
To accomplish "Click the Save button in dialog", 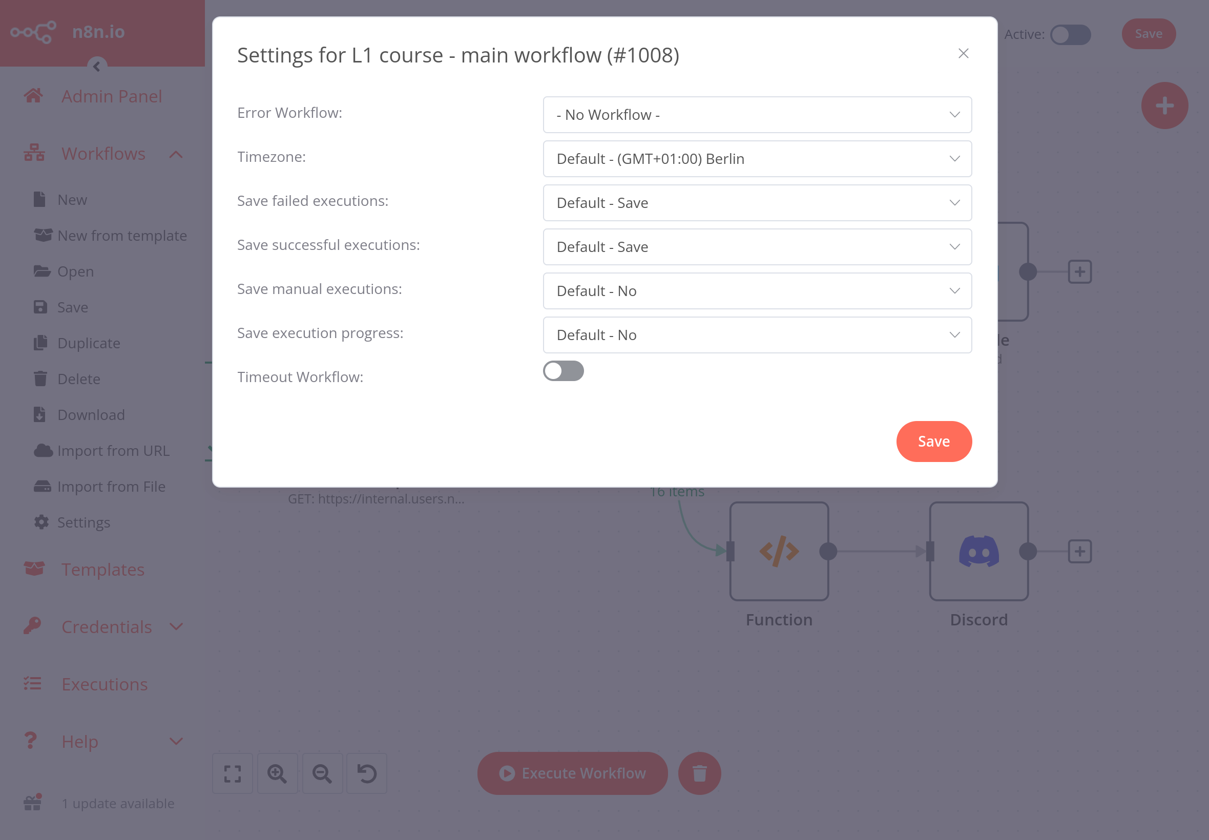I will coord(934,442).
